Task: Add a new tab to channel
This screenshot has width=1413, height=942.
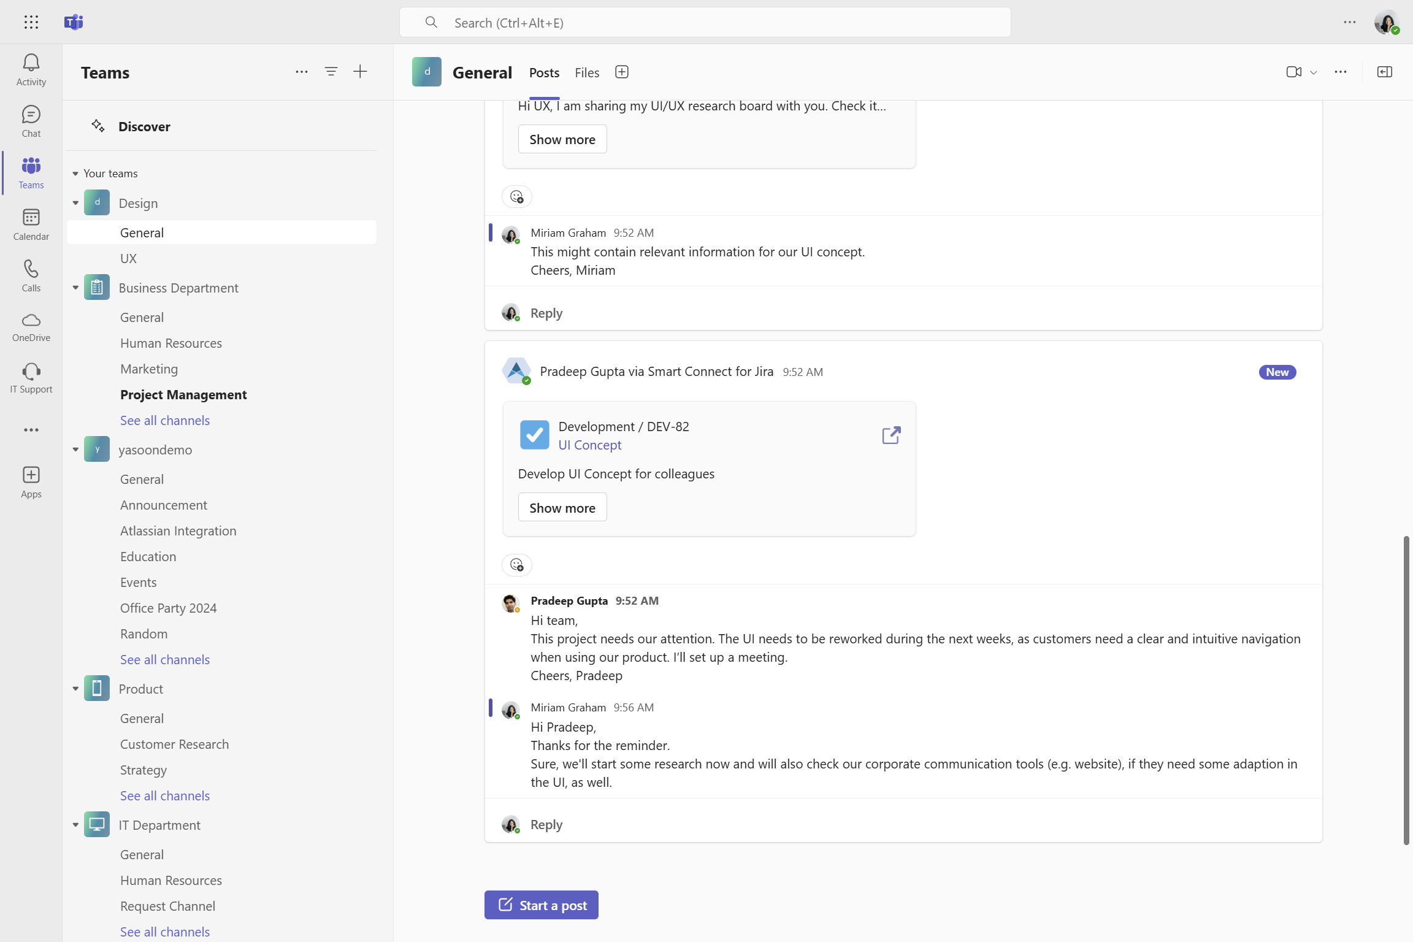Action: pyautogui.click(x=621, y=72)
